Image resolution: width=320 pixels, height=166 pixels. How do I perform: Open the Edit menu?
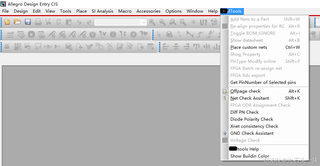coord(37,11)
